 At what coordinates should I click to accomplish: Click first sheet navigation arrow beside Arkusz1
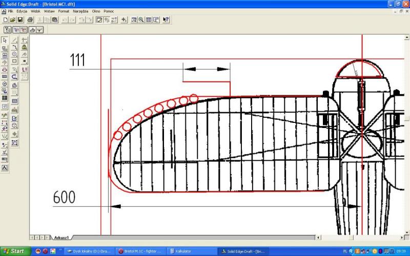point(32,238)
